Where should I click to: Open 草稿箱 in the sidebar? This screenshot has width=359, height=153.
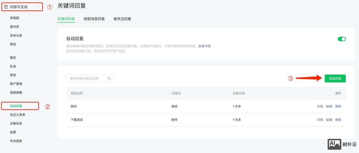[14, 18]
